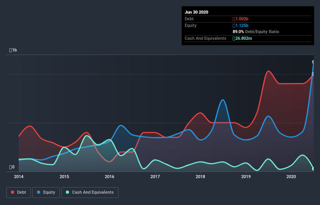Click the 1b y-axis label
Viewport: 320px width, 205px height.
(x=13, y=50)
